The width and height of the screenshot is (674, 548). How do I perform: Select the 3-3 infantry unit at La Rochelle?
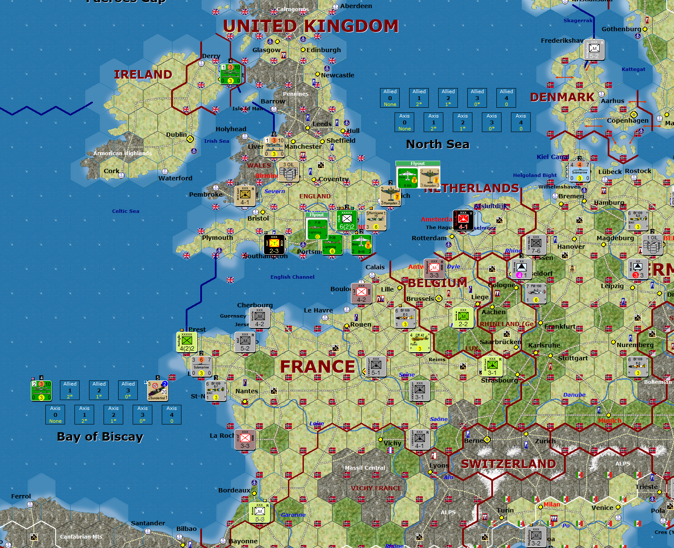tap(245, 439)
